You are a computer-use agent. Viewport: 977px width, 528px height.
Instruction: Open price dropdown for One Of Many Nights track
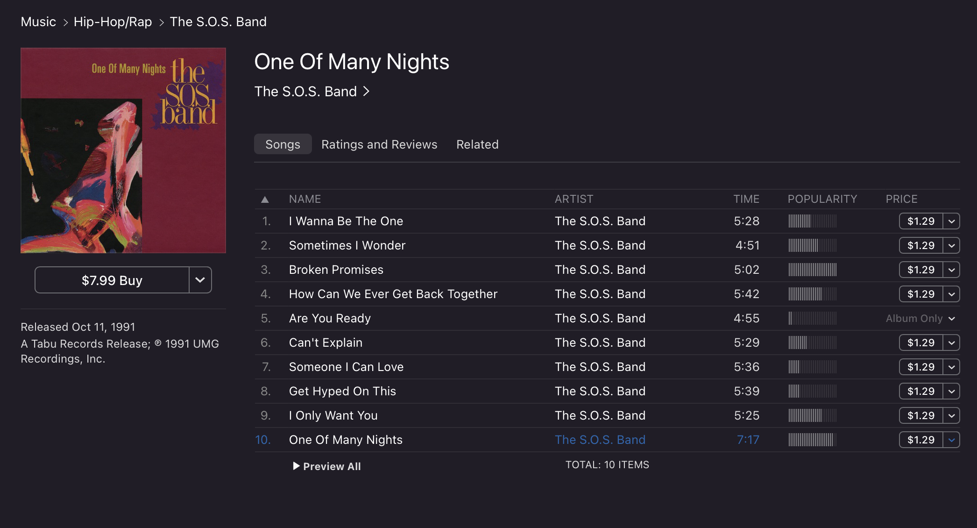point(951,440)
